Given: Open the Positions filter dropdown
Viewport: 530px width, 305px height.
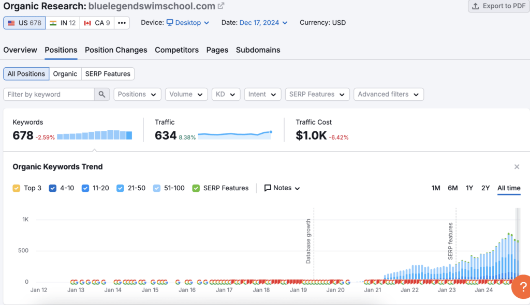Looking at the screenshot, I should pos(137,94).
